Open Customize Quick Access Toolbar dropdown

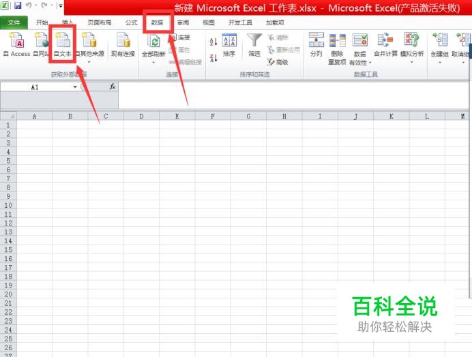(61, 5)
